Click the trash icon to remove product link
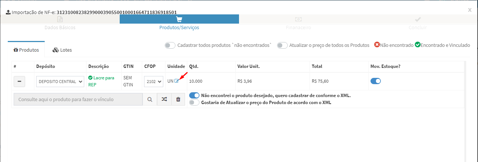 178,99
